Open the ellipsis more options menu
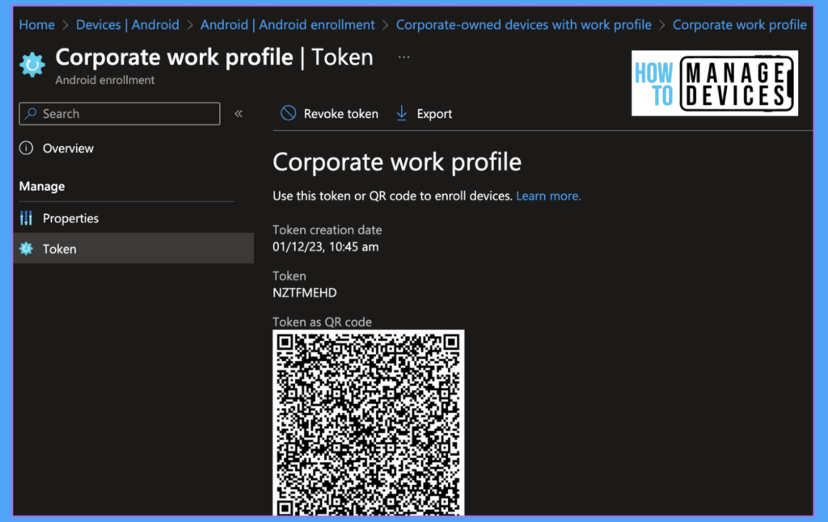Image resolution: width=828 pixels, height=522 pixels. tap(403, 57)
